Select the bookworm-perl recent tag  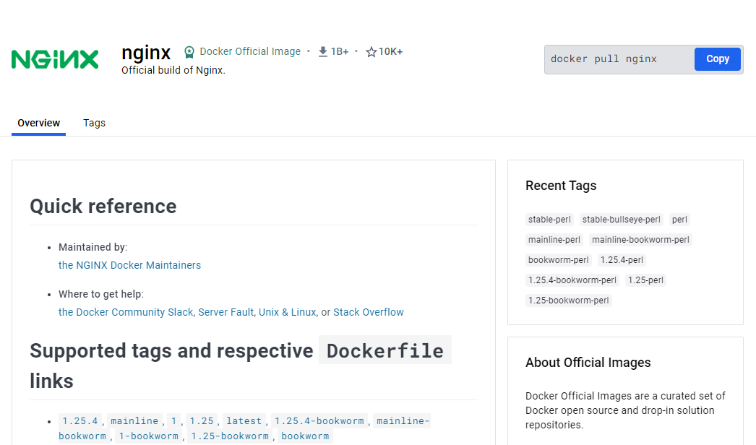click(558, 260)
